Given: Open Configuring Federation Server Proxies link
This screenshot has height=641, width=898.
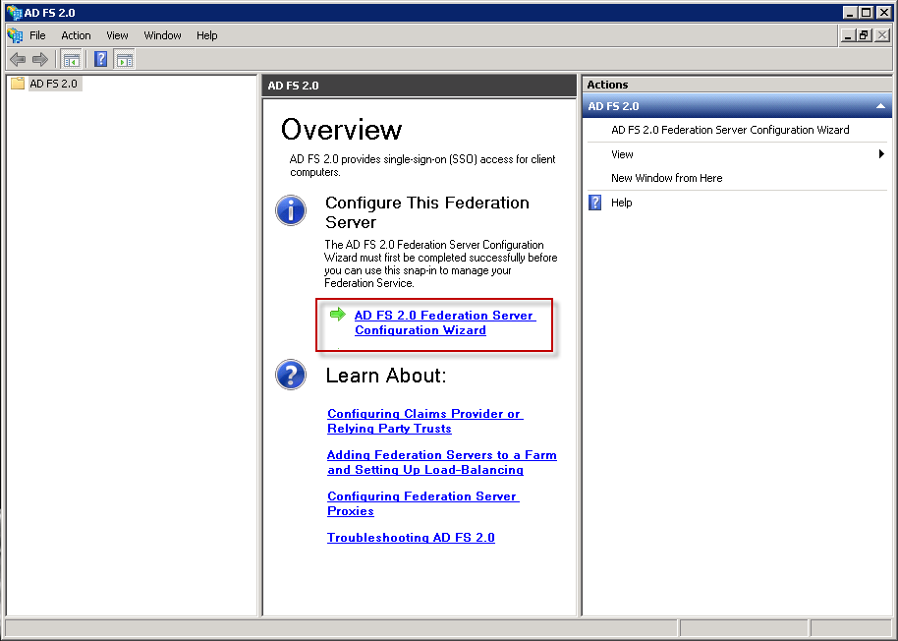Looking at the screenshot, I should [x=423, y=503].
